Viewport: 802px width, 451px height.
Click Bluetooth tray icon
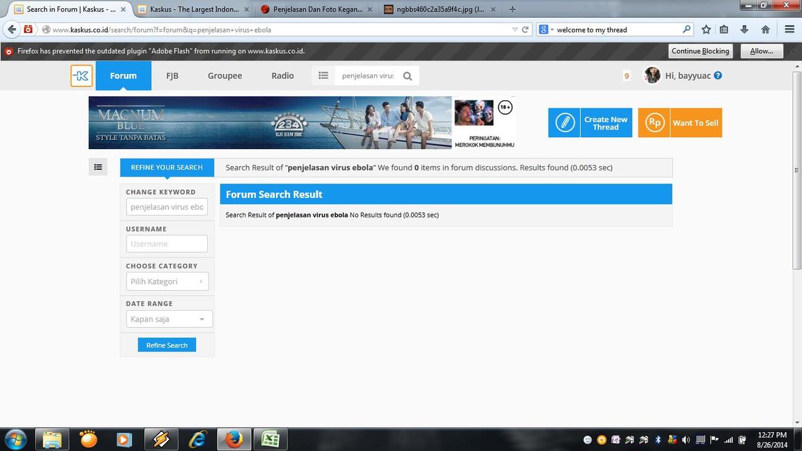tap(658, 440)
